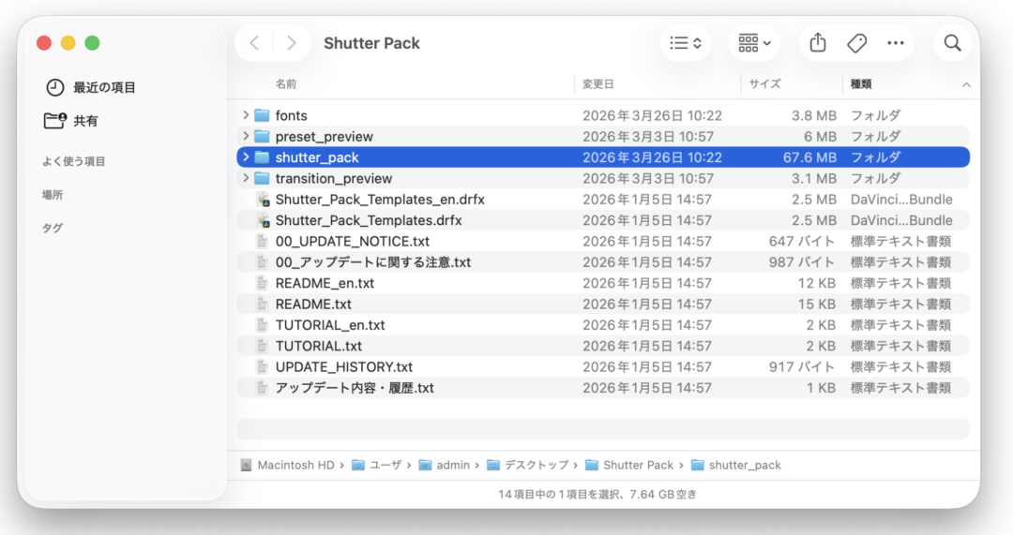Close the Finder window with red button
Screen dimensions: 1013x535
point(44,43)
